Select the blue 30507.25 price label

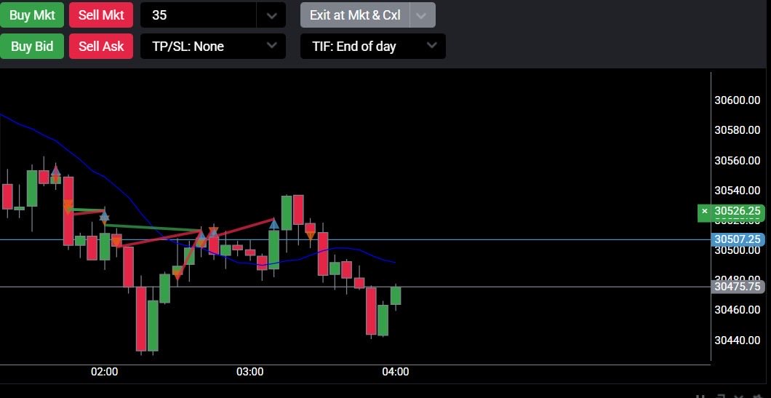point(738,239)
